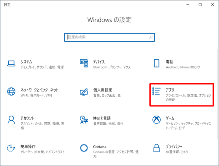The image size is (219, 166).
Task: Close the 設定 window
Action: 212,5
